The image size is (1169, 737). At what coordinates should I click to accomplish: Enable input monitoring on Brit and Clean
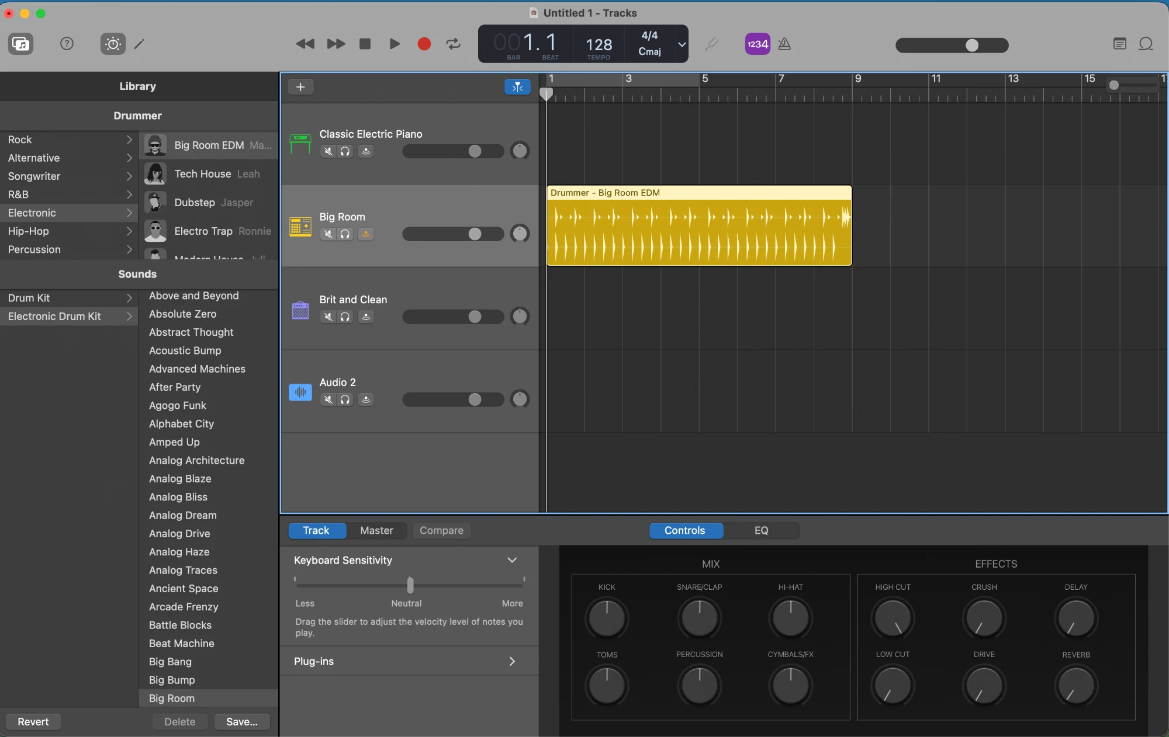click(x=366, y=317)
